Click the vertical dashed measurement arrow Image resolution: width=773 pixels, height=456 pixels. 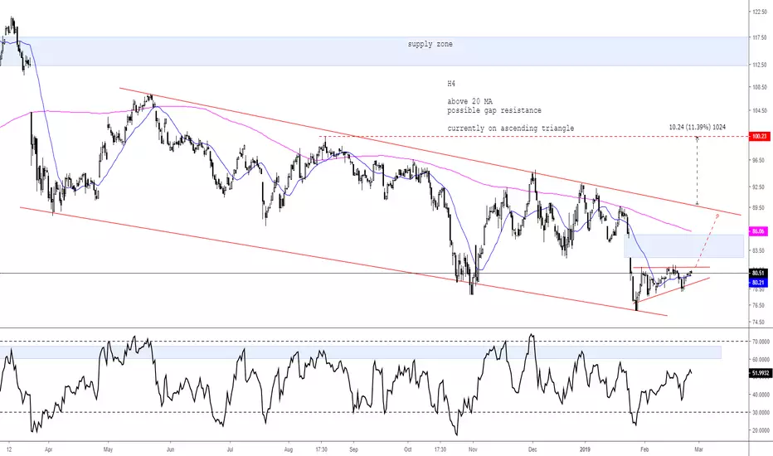pos(697,171)
